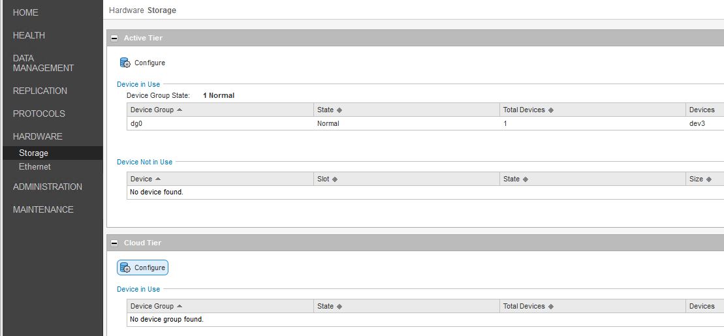Open the HEALTH menu

click(29, 35)
